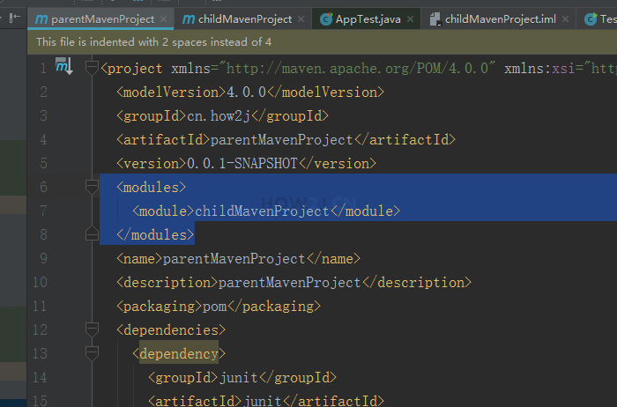Open the childMavenProject tab

[245, 18]
